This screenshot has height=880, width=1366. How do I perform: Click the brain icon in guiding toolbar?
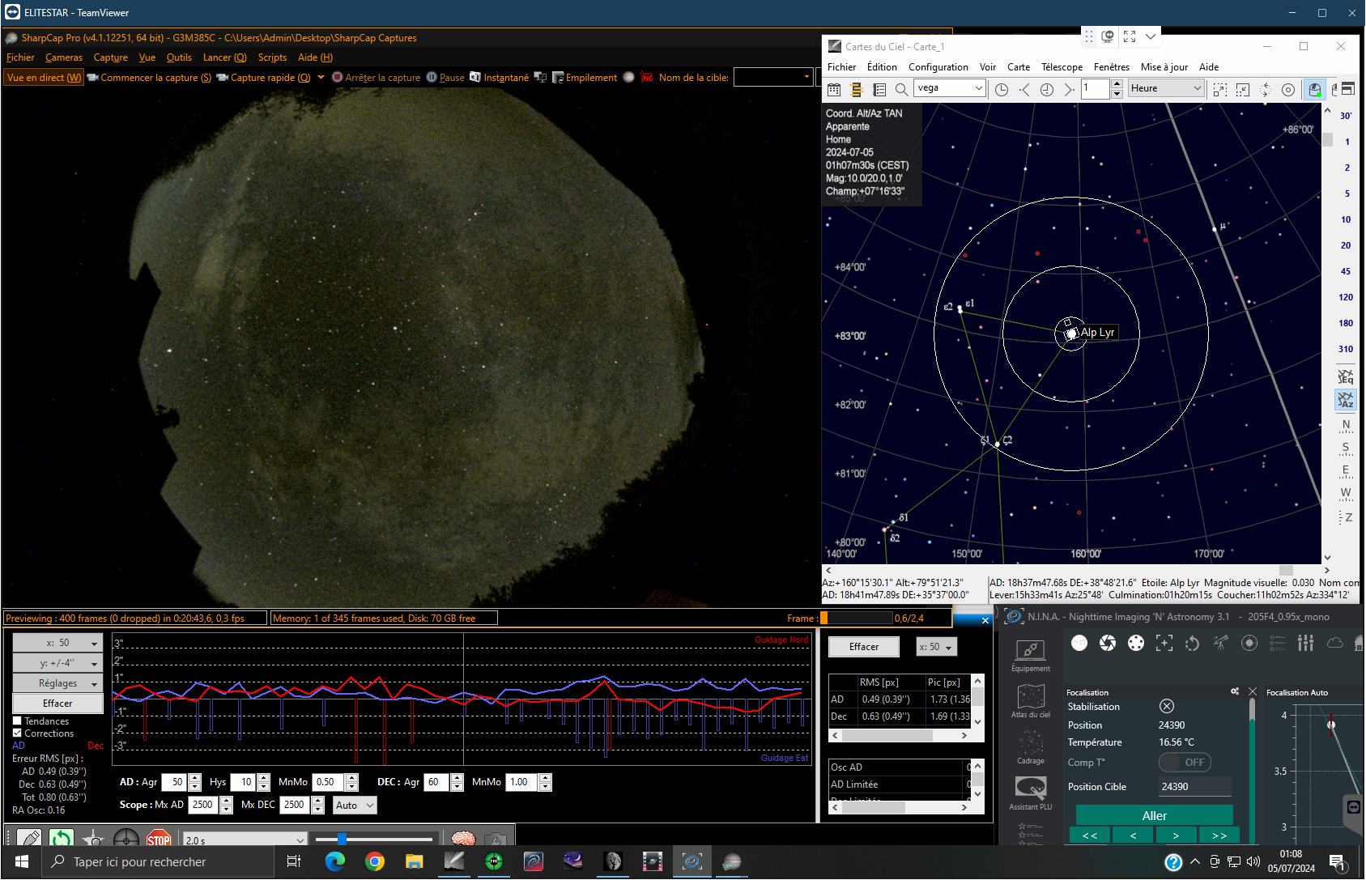tap(463, 839)
